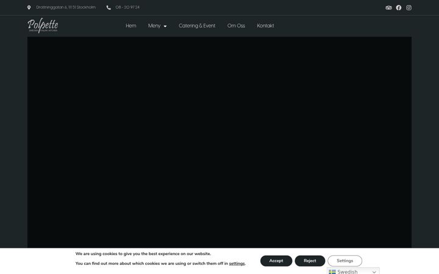Viewport: 439px width, 274px height.
Task: Follow the underlined settings link
Action: (237, 264)
